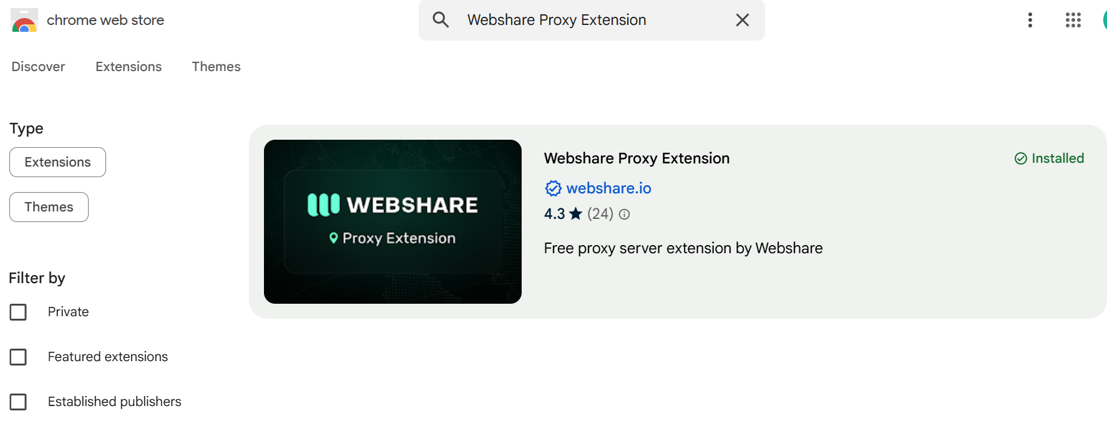The width and height of the screenshot is (1107, 421).
Task: Switch to the Discover tab
Action: pos(38,67)
